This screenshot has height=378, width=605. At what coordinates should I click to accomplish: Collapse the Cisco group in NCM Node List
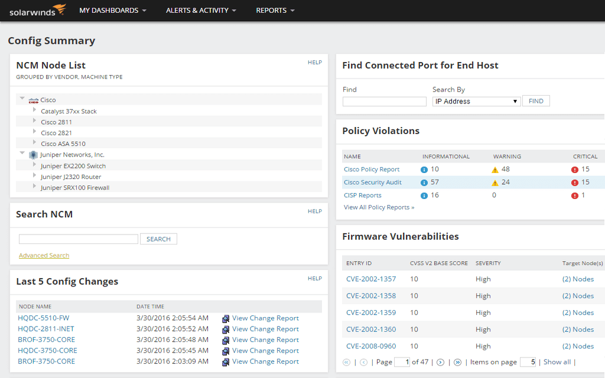tap(22, 99)
